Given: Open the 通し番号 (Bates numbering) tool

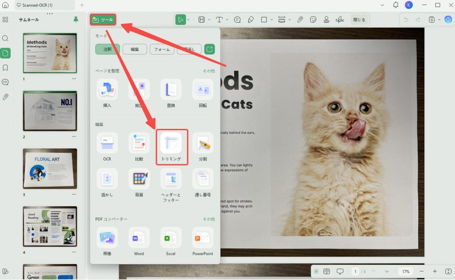Looking at the screenshot, I should click(203, 183).
